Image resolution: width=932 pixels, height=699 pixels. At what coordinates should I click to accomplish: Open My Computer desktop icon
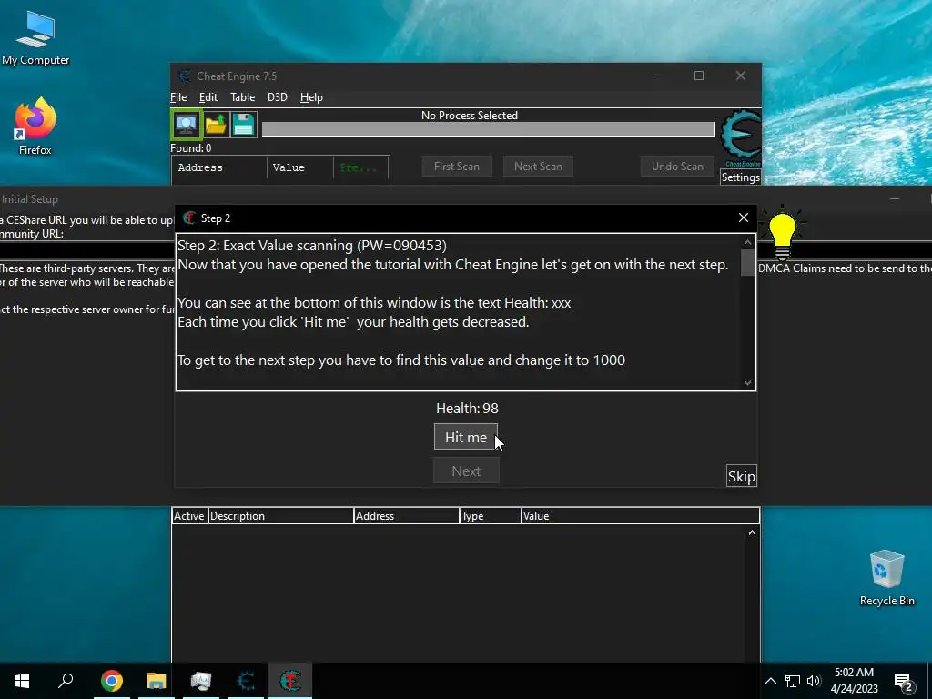tap(35, 36)
